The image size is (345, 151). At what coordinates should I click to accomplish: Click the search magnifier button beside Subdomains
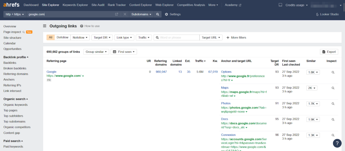[x=158, y=14]
